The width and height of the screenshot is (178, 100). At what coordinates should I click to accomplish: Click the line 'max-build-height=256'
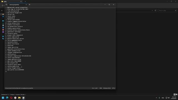pyautogui.click(x=15, y=13)
